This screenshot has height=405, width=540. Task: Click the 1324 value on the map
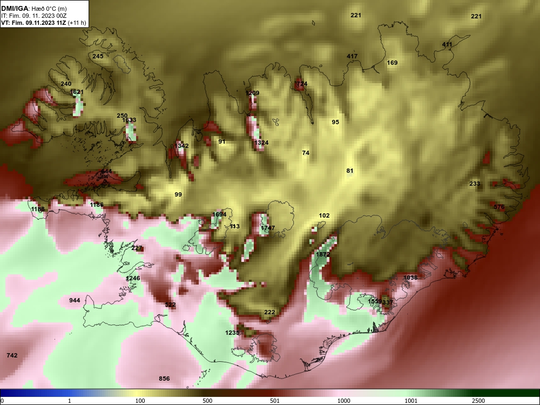(261, 143)
